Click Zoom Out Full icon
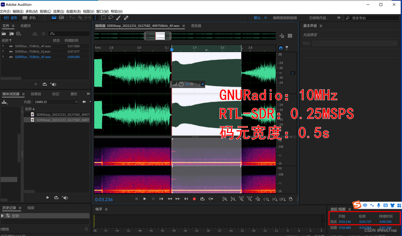The image size is (402, 236). point(258,199)
